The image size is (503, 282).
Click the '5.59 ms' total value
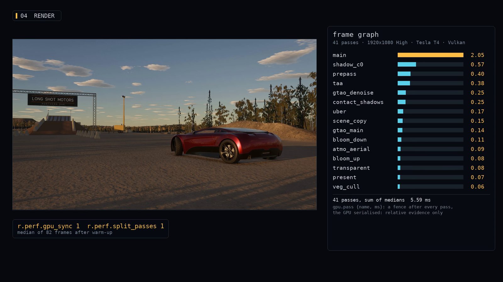point(420,200)
